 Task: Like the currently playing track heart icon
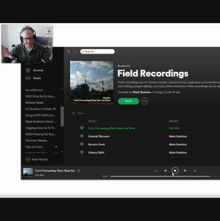point(79,171)
